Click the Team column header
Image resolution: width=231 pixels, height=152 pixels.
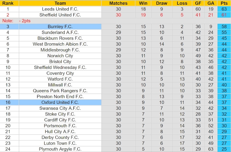(60, 3)
